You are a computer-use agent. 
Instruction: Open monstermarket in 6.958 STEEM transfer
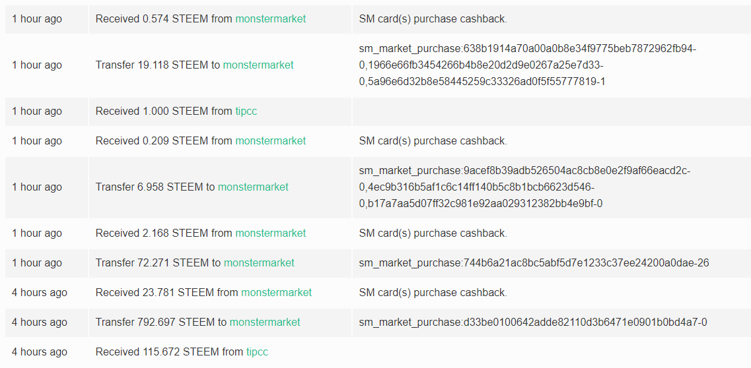click(254, 187)
